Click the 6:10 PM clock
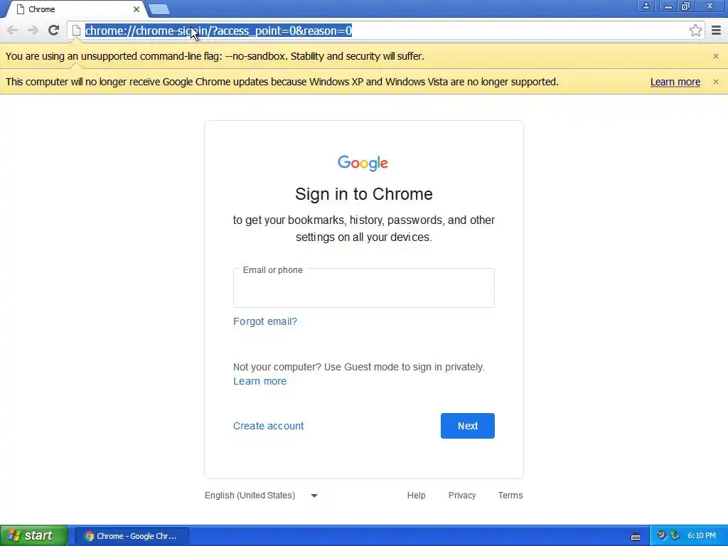 coord(702,536)
